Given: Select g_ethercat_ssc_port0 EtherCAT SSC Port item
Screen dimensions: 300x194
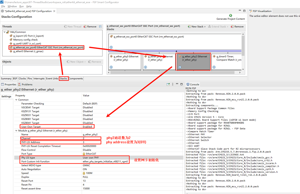Looking at the screenshot, I should [46, 47].
